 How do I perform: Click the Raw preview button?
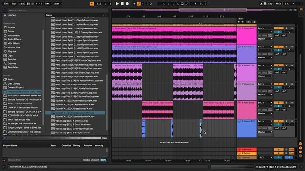pos(105,138)
